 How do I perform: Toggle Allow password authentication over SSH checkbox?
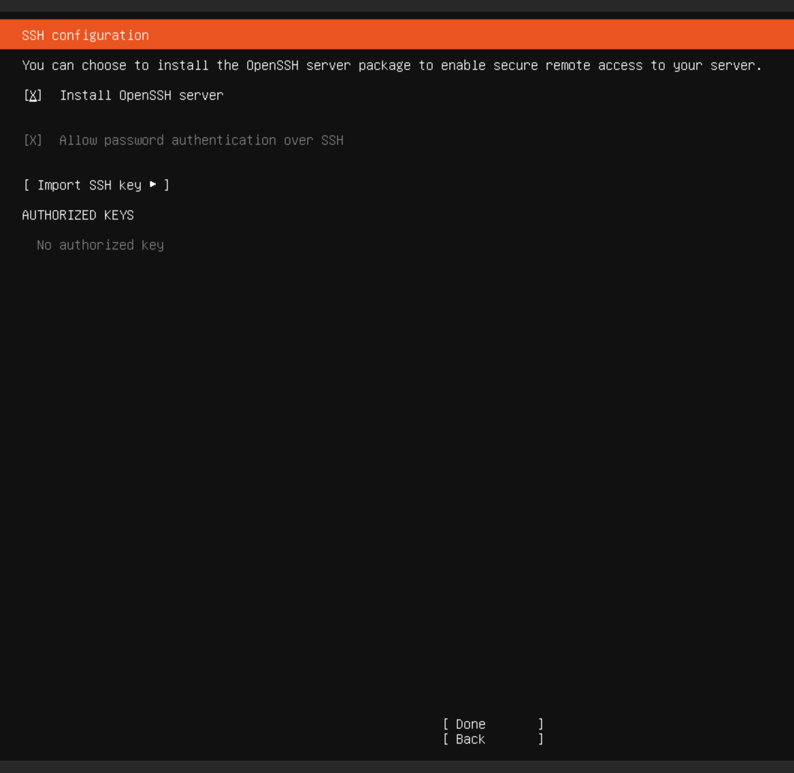33,140
